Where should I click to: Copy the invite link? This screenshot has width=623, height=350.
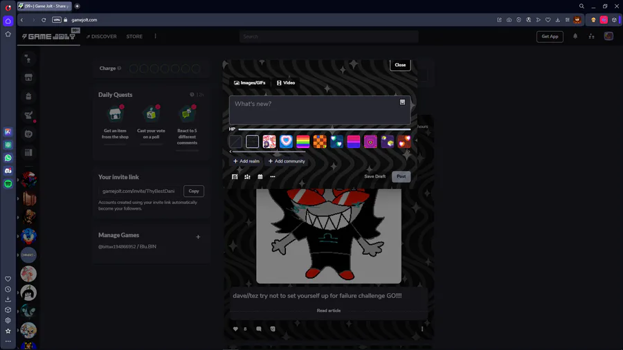[194, 191]
